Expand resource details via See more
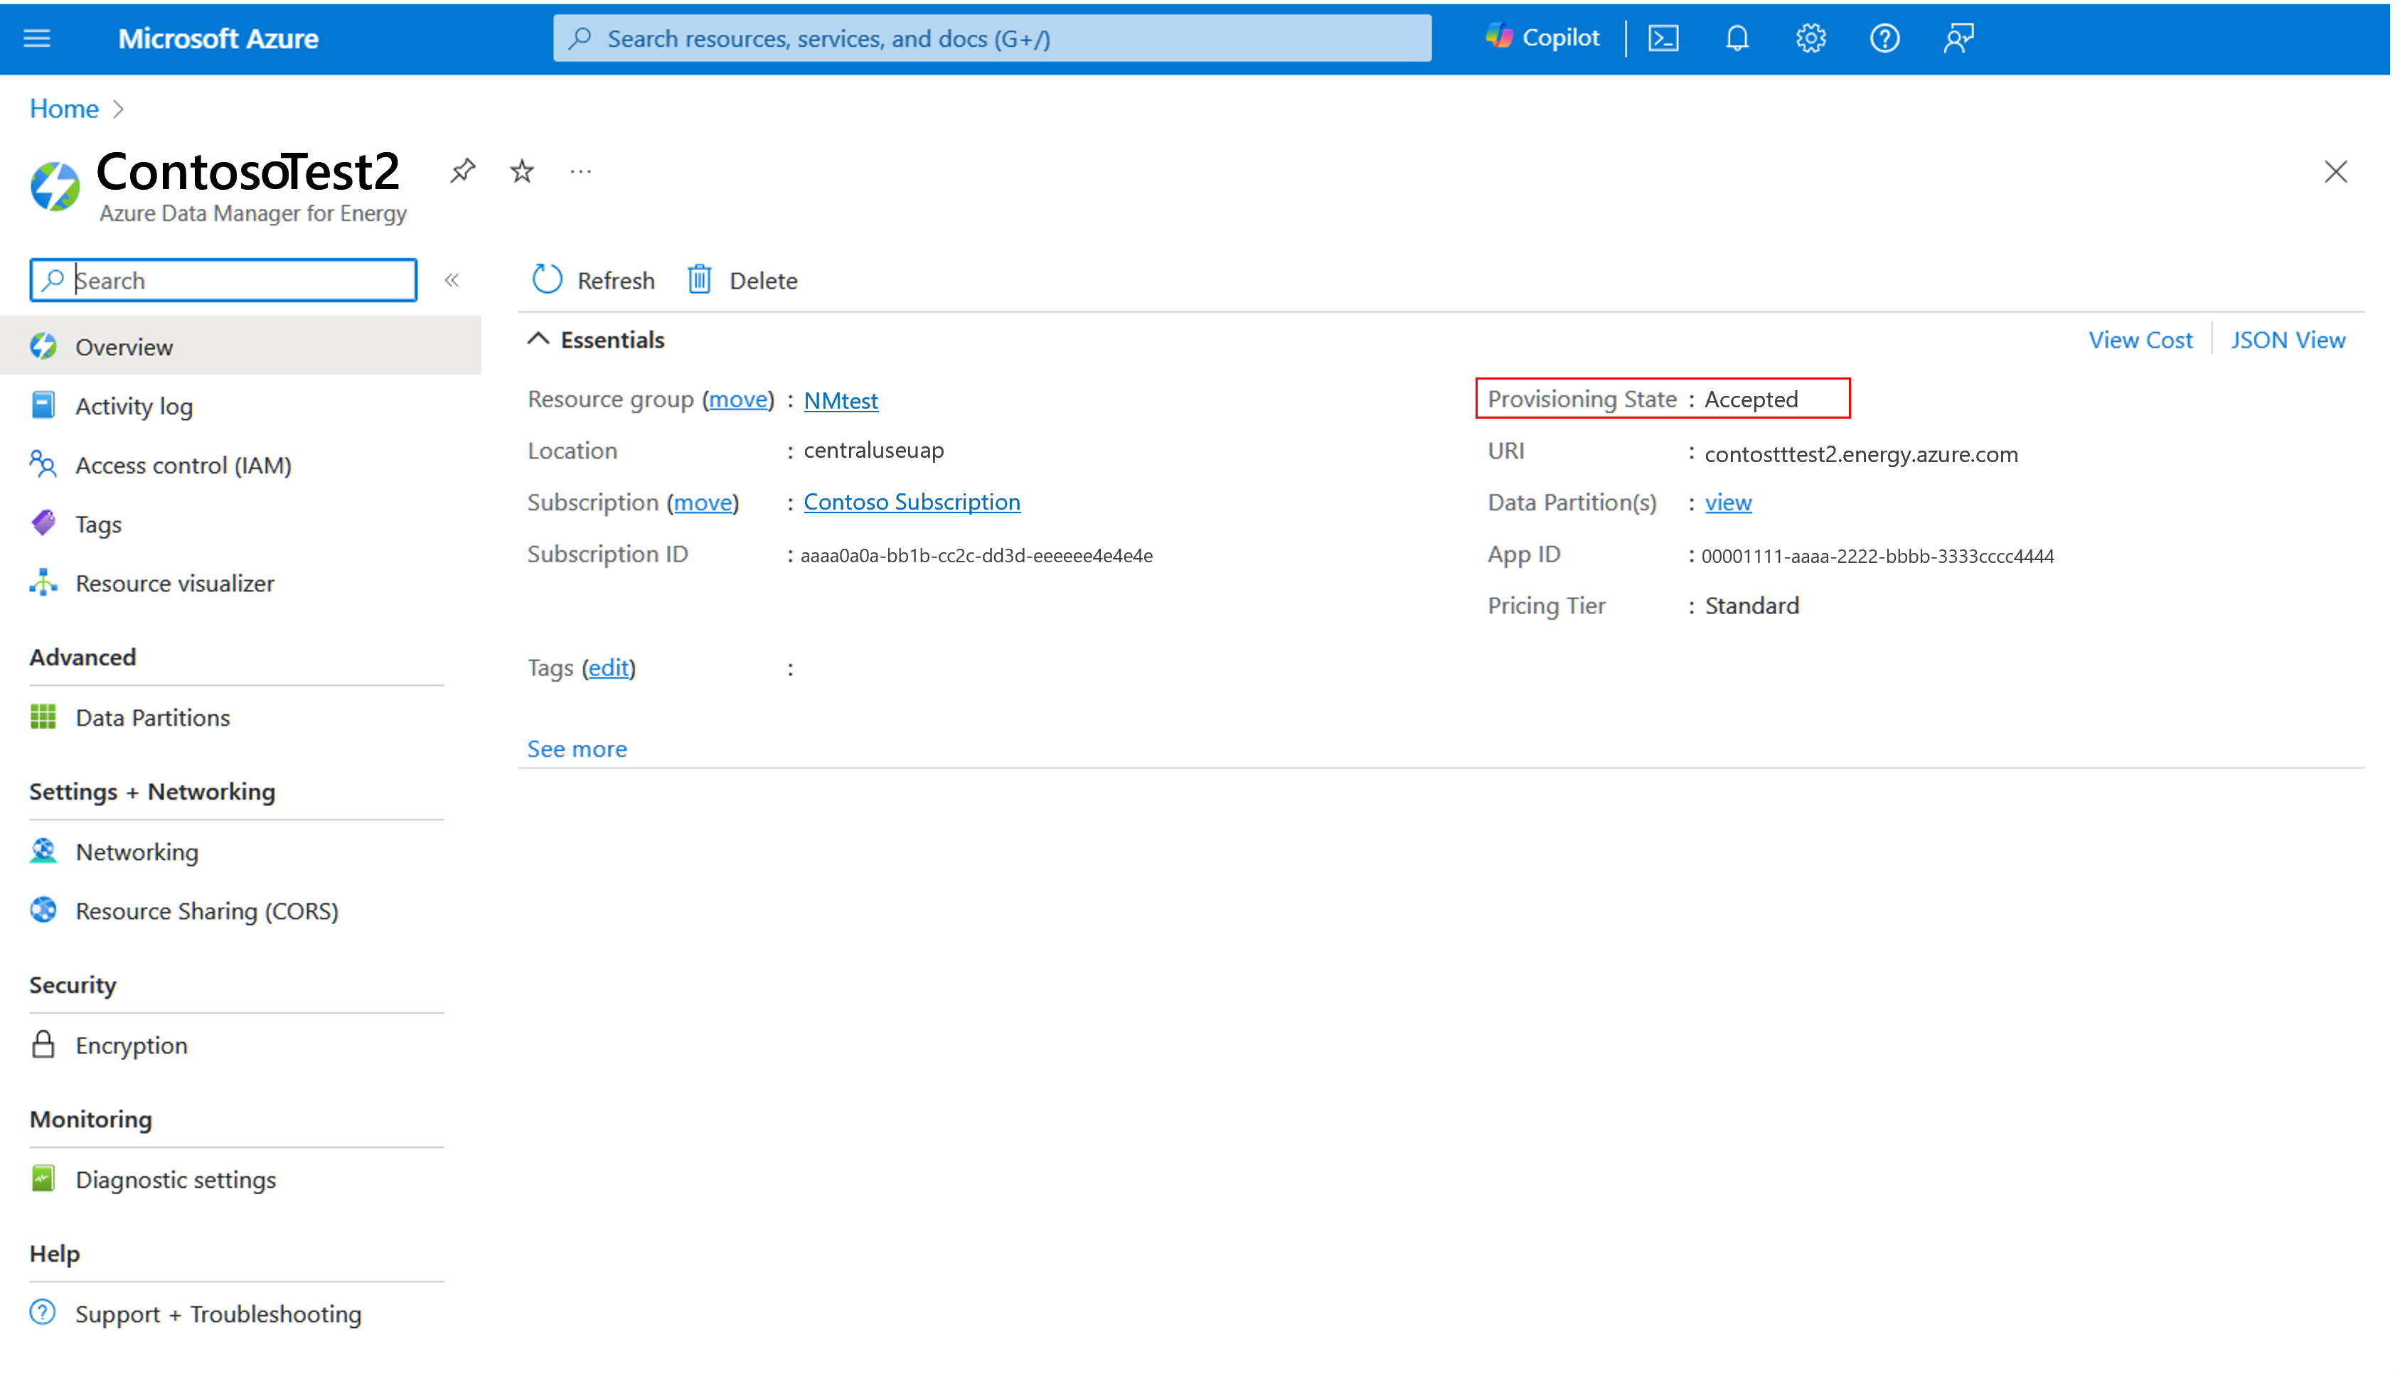 [577, 748]
